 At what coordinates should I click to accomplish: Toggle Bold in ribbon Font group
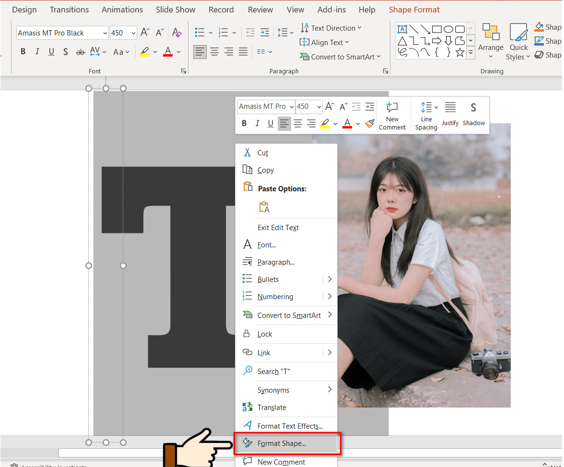pos(23,52)
